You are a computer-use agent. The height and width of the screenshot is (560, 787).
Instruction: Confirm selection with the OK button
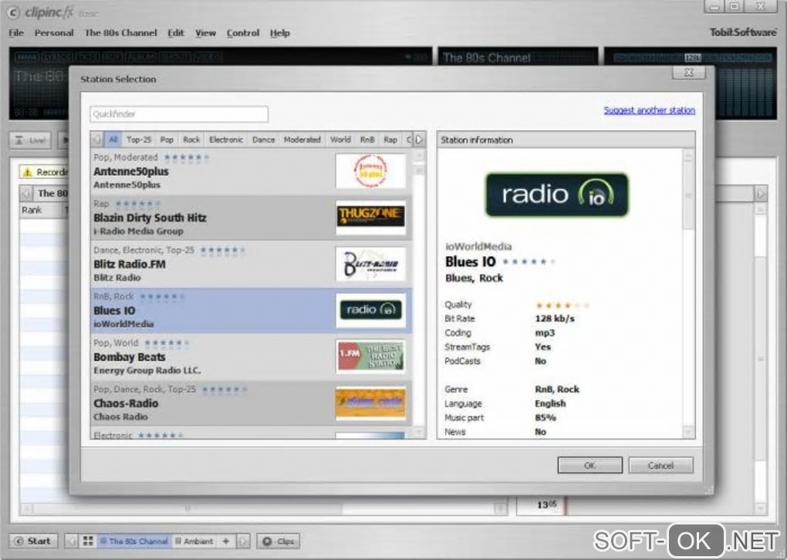(589, 465)
